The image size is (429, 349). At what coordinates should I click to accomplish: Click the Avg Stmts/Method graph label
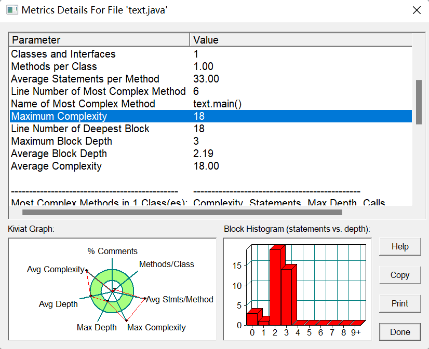[180, 299]
